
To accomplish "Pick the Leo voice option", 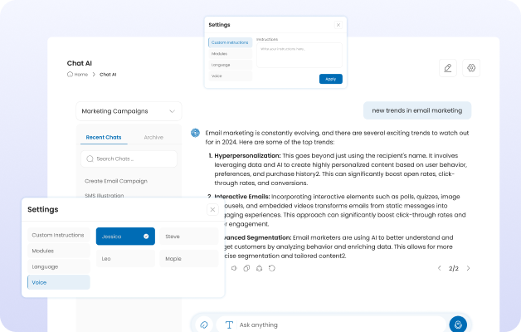I will click(124, 259).
